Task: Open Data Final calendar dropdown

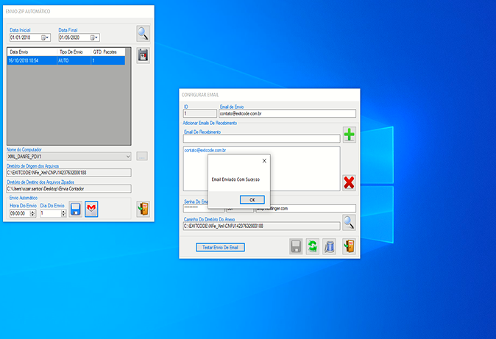Action: pos(94,38)
